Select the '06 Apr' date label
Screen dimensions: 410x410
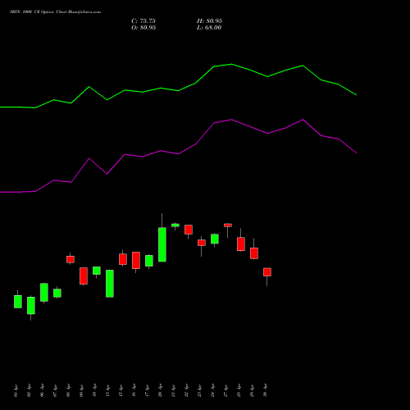click(42, 390)
